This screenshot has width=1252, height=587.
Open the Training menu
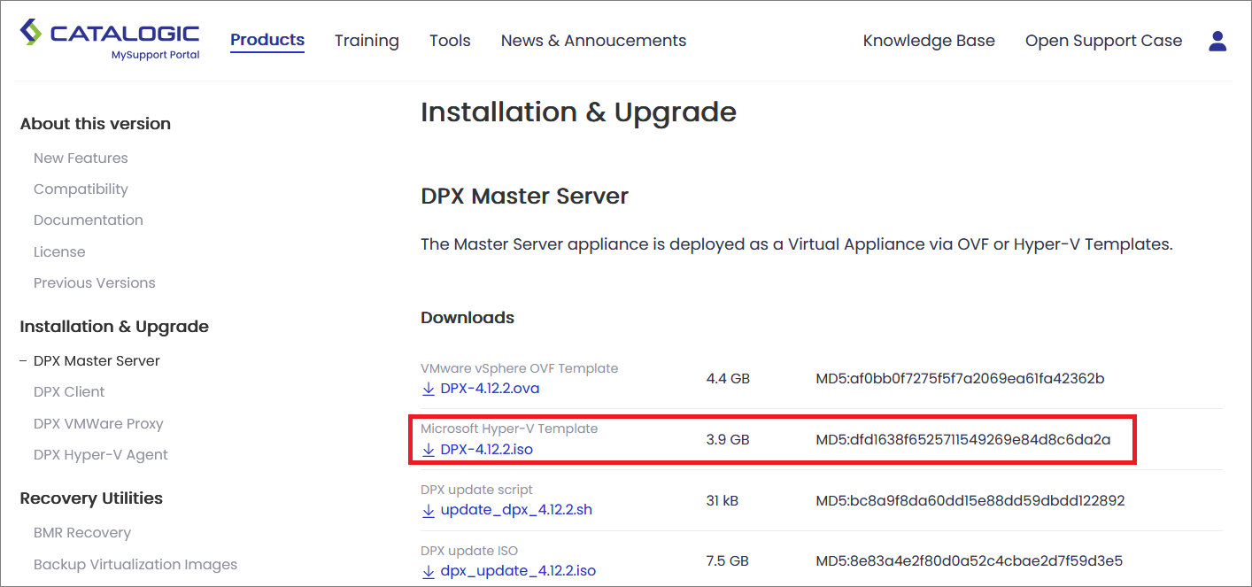tap(367, 41)
